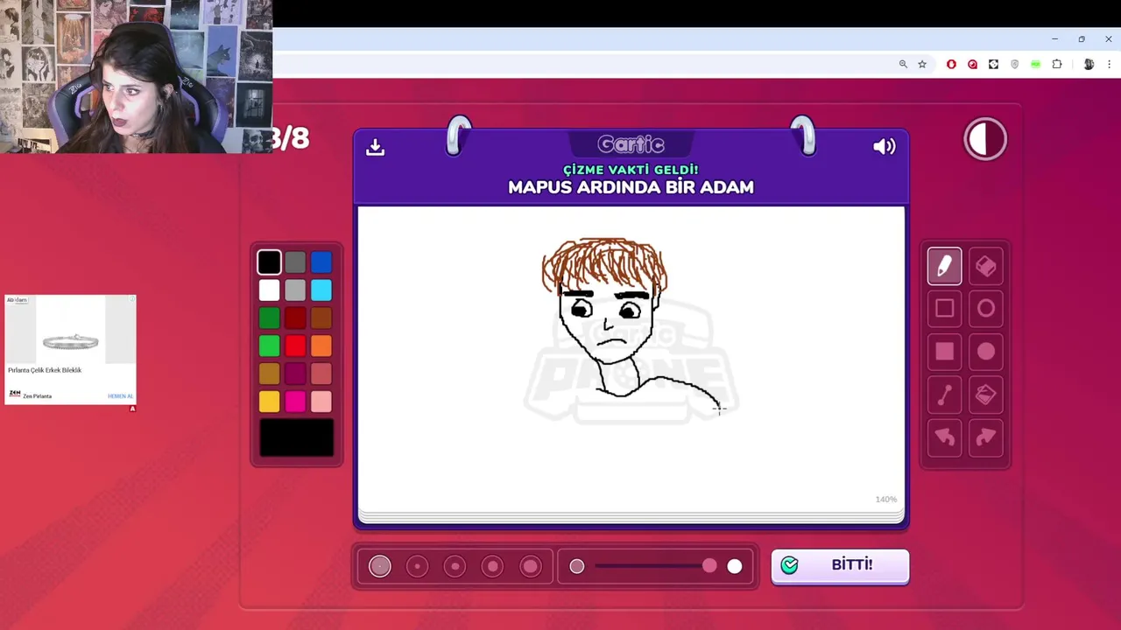Pick the light gray color swatch
Image resolution: width=1121 pixels, height=630 pixels.
click(295, 290)
